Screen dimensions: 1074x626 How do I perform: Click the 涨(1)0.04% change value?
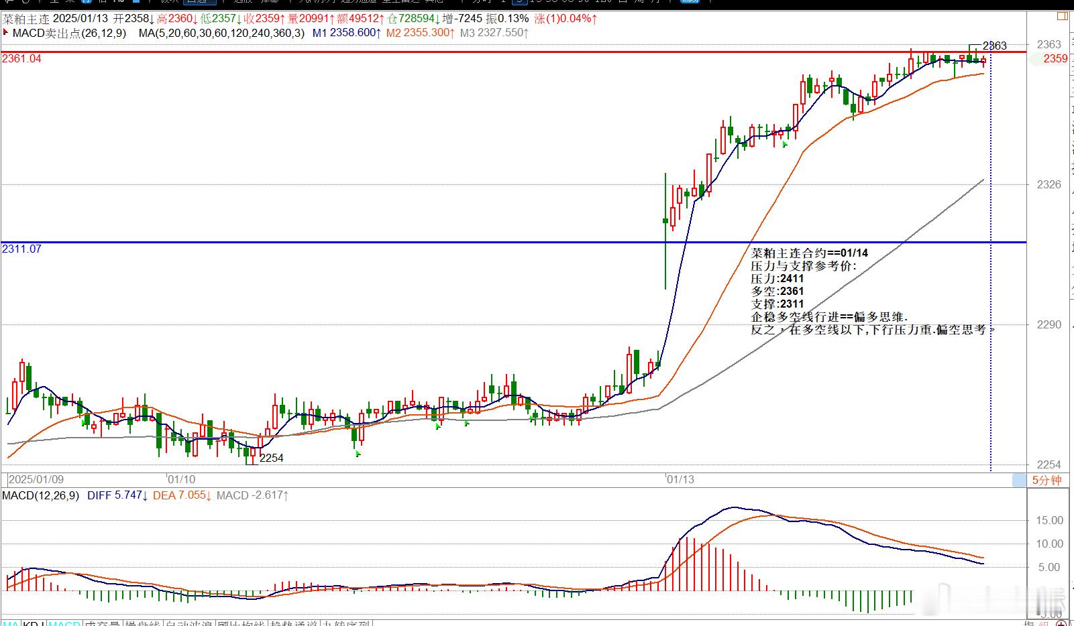(x=566, y=19)
